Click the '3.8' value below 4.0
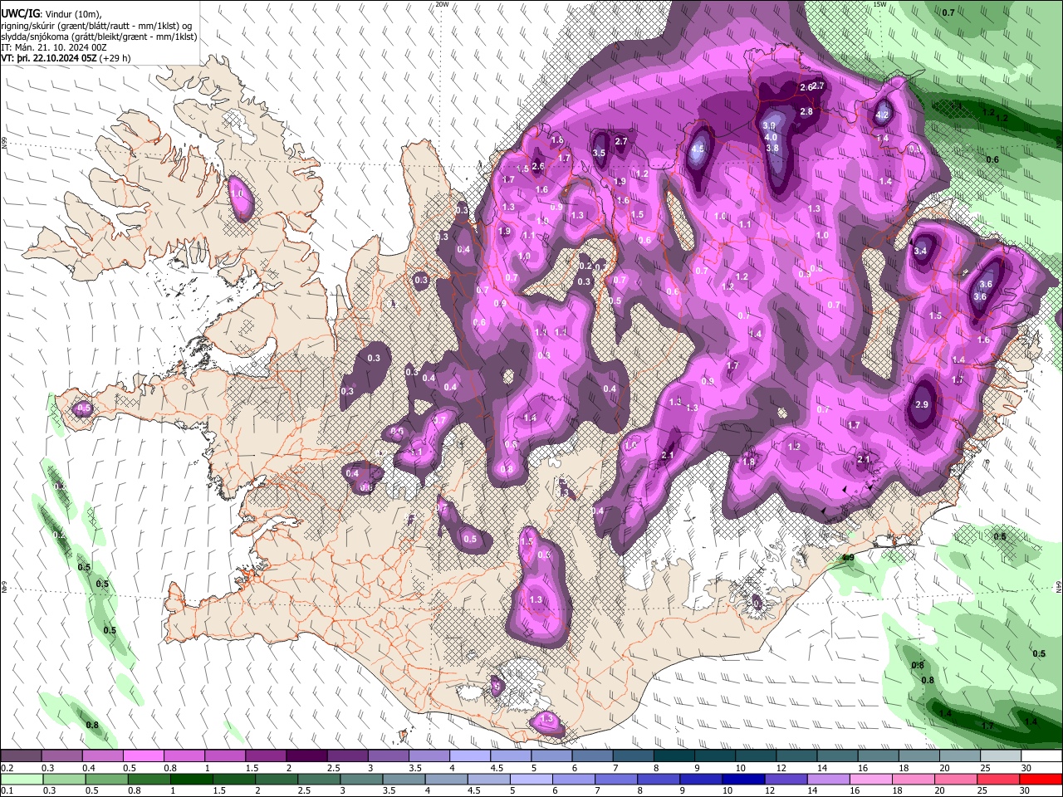The image size is (1063, 797). 772,148
